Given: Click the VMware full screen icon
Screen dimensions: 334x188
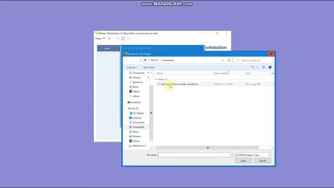Looking at the screenshot, I should click(x=123, y=39).
